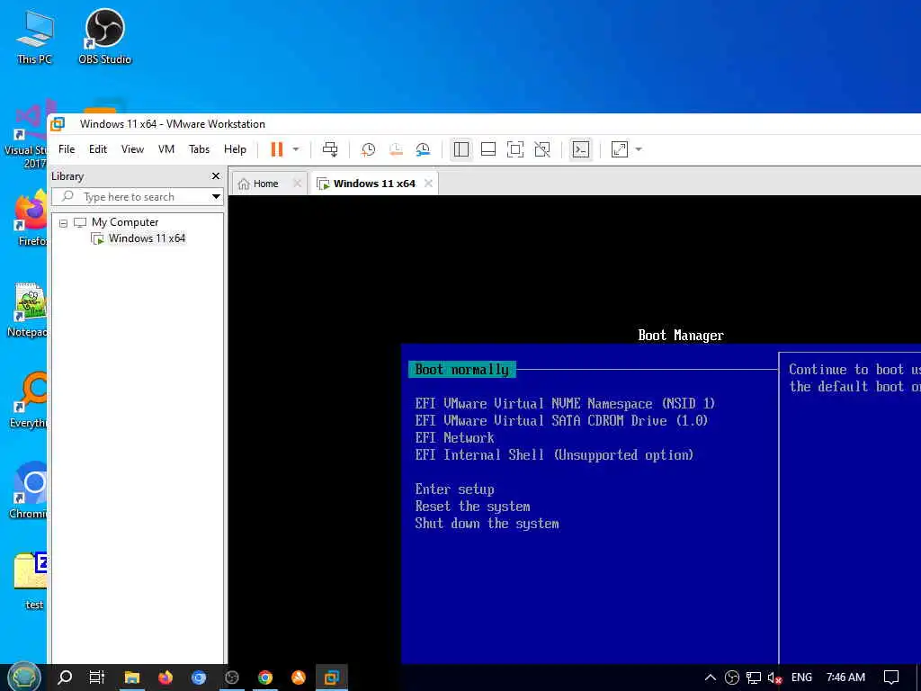
Task: Open the library search filter dropdown
Action: click(x=216, y=197)
